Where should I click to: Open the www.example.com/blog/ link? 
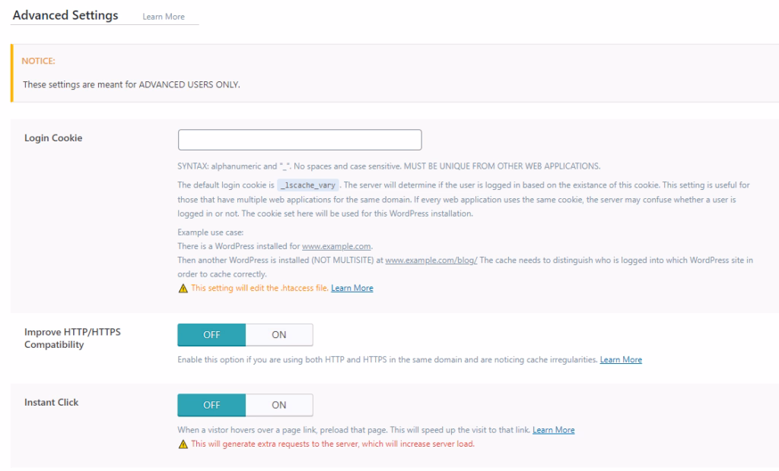click(x=431, y=260)
